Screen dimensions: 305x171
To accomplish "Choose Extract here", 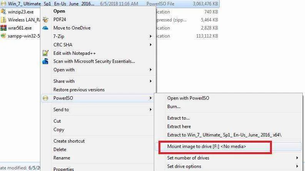I will coord(179,127).
